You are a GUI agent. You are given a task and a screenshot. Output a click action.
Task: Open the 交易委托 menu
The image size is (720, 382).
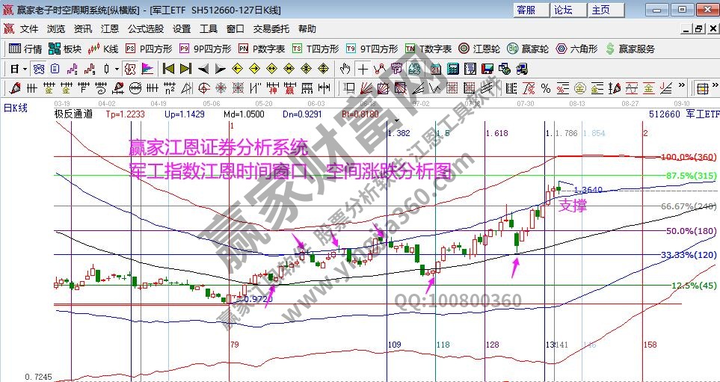271,29
